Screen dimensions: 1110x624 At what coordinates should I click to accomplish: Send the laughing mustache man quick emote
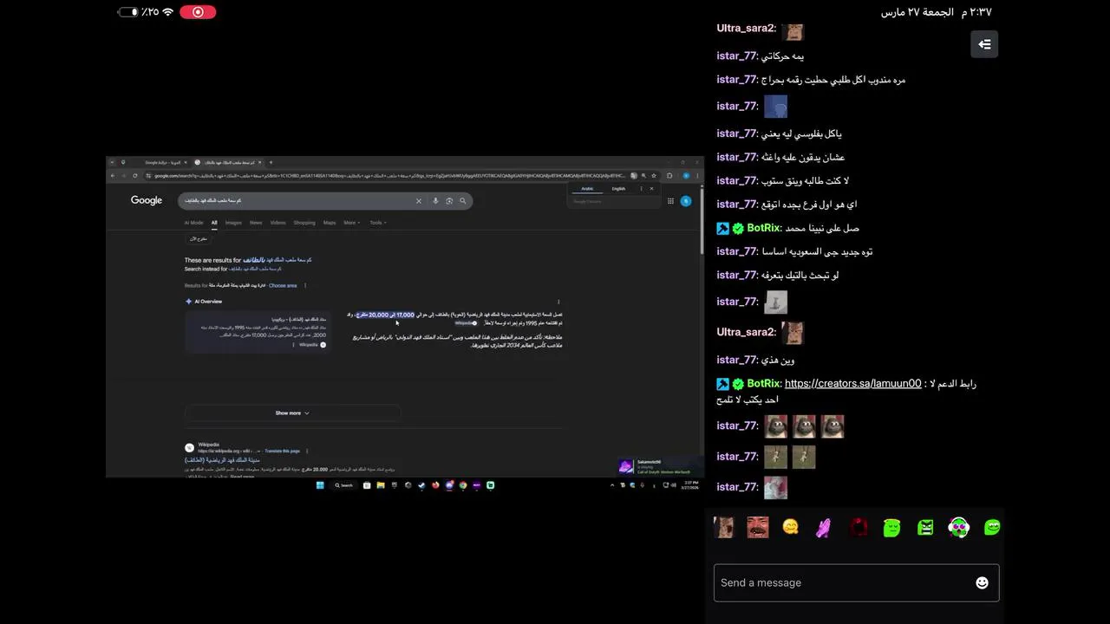tap(758, 527)
